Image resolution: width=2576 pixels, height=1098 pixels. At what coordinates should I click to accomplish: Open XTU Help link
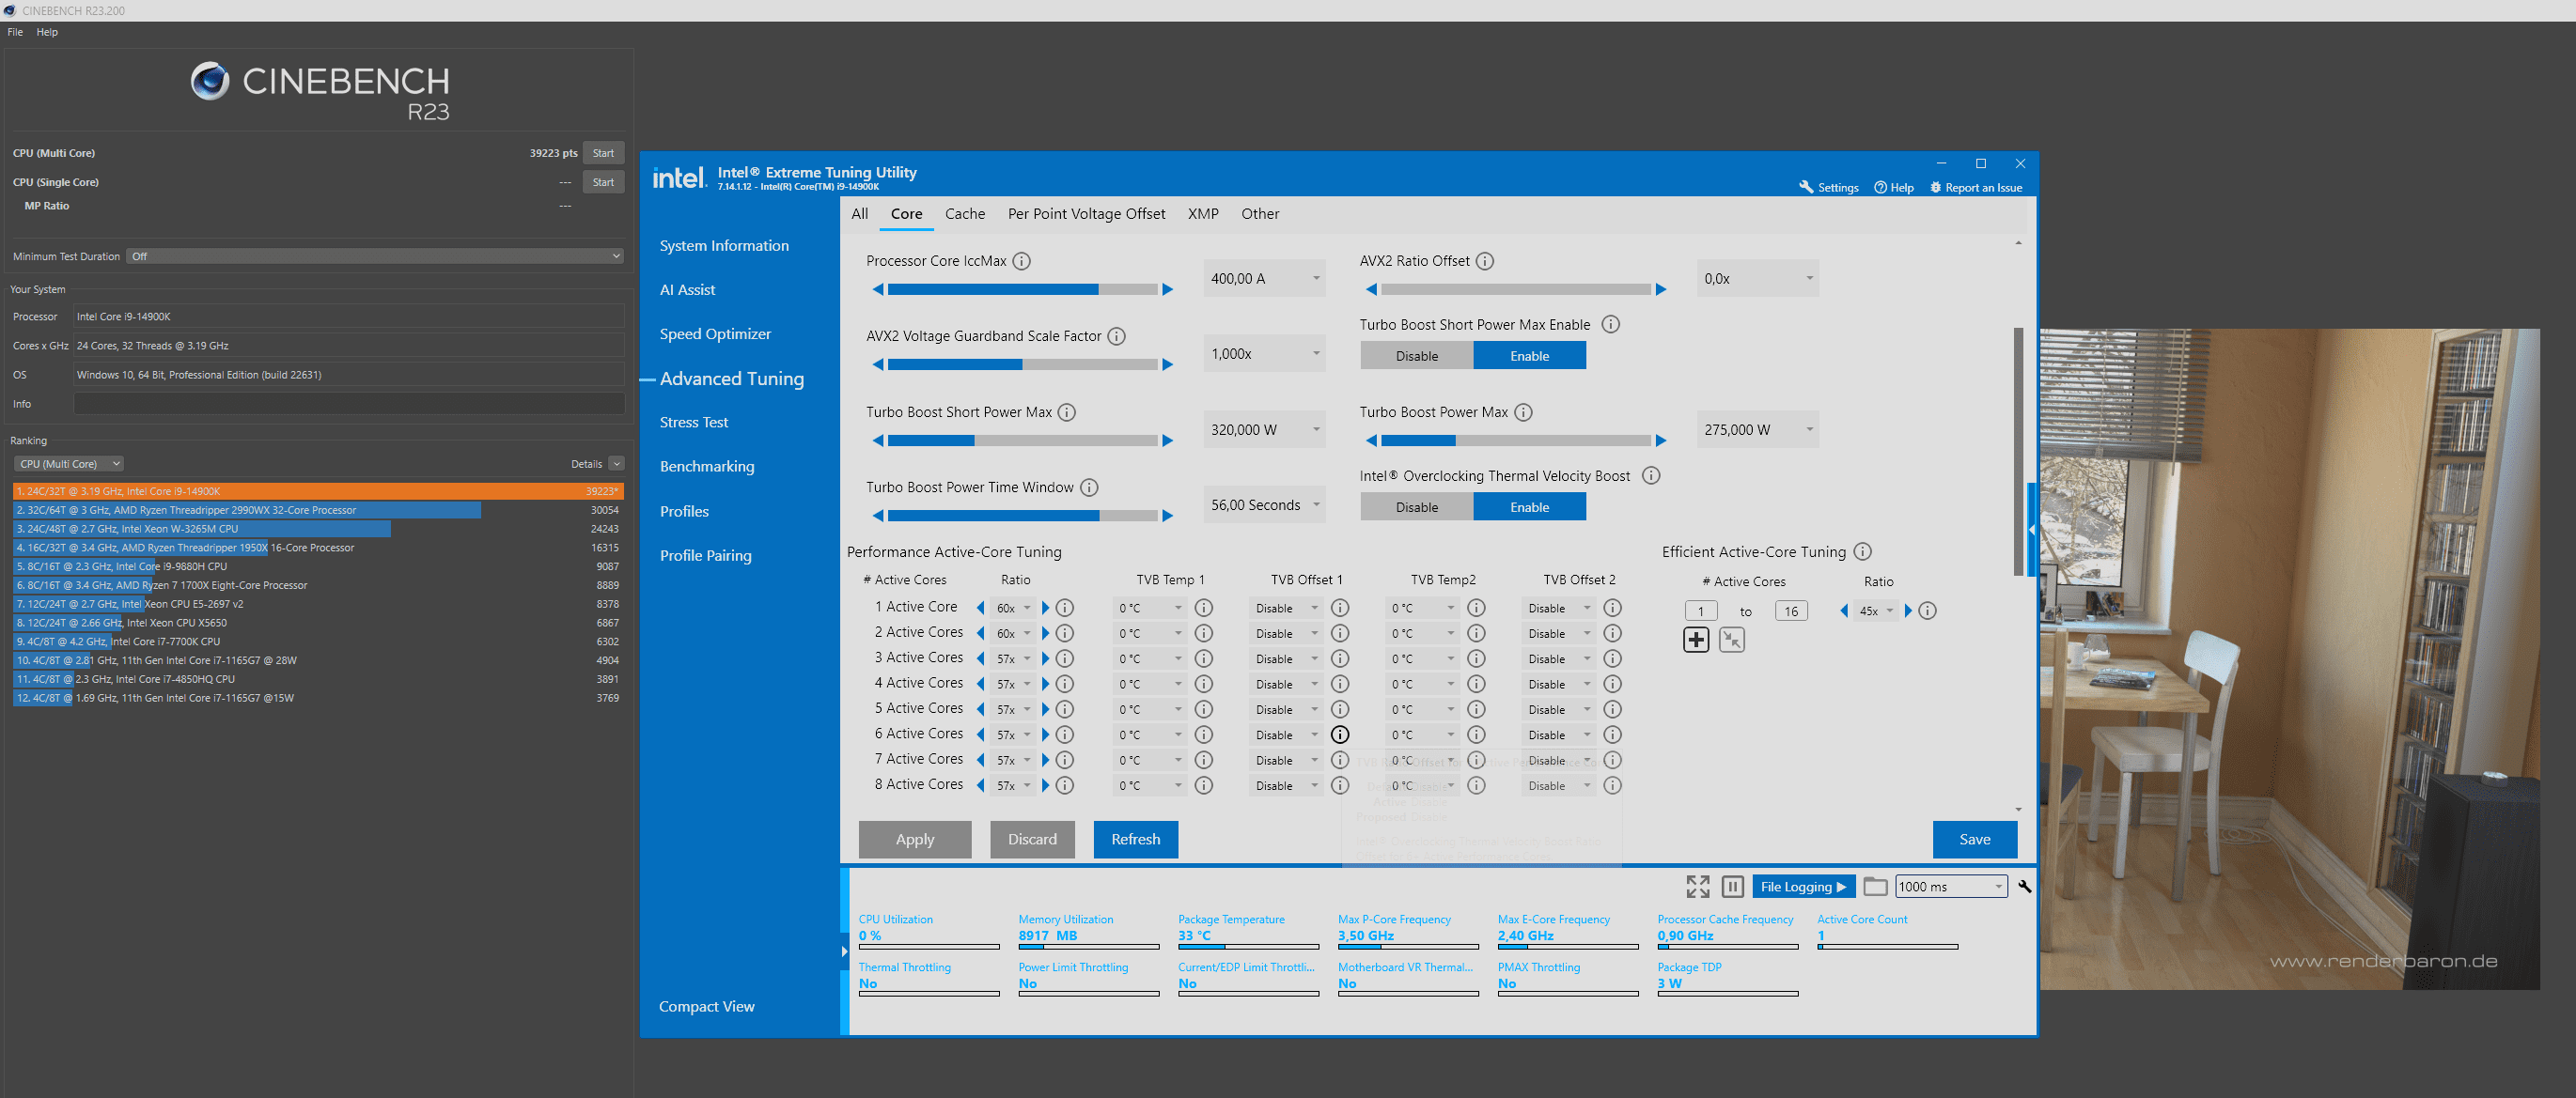[x=1893, y=188]
